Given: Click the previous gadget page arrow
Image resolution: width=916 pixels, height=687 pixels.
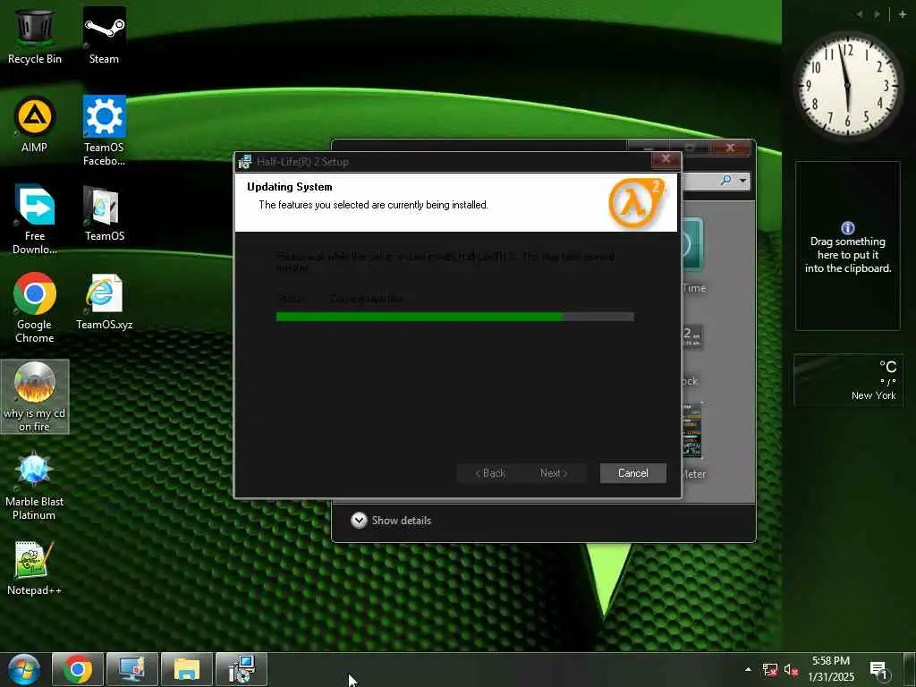Looking at the screenshot, I should (860, 14).
